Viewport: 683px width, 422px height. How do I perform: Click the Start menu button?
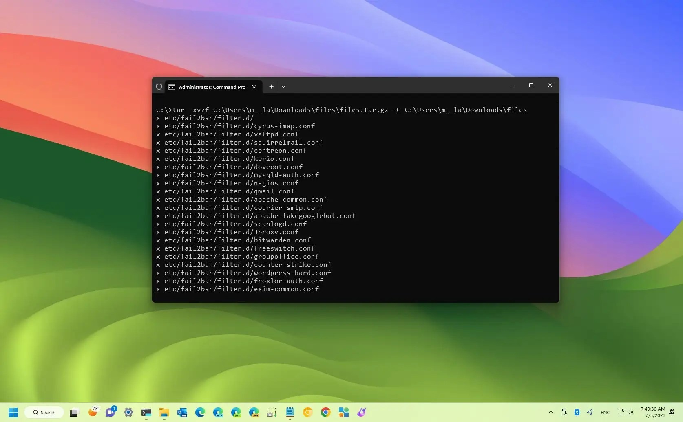[13, 412]
